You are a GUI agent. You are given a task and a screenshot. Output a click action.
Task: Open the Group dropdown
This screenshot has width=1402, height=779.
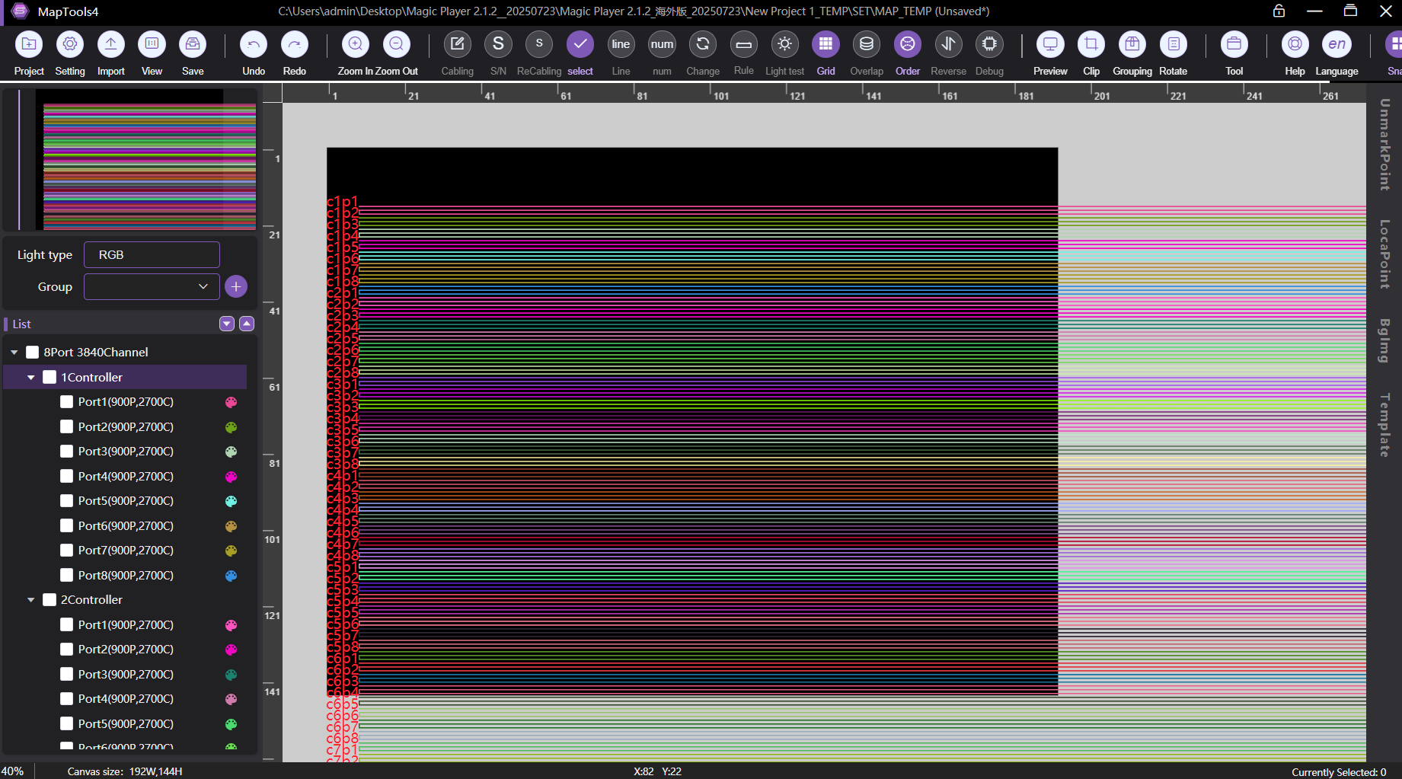click(x=152, y=286)
